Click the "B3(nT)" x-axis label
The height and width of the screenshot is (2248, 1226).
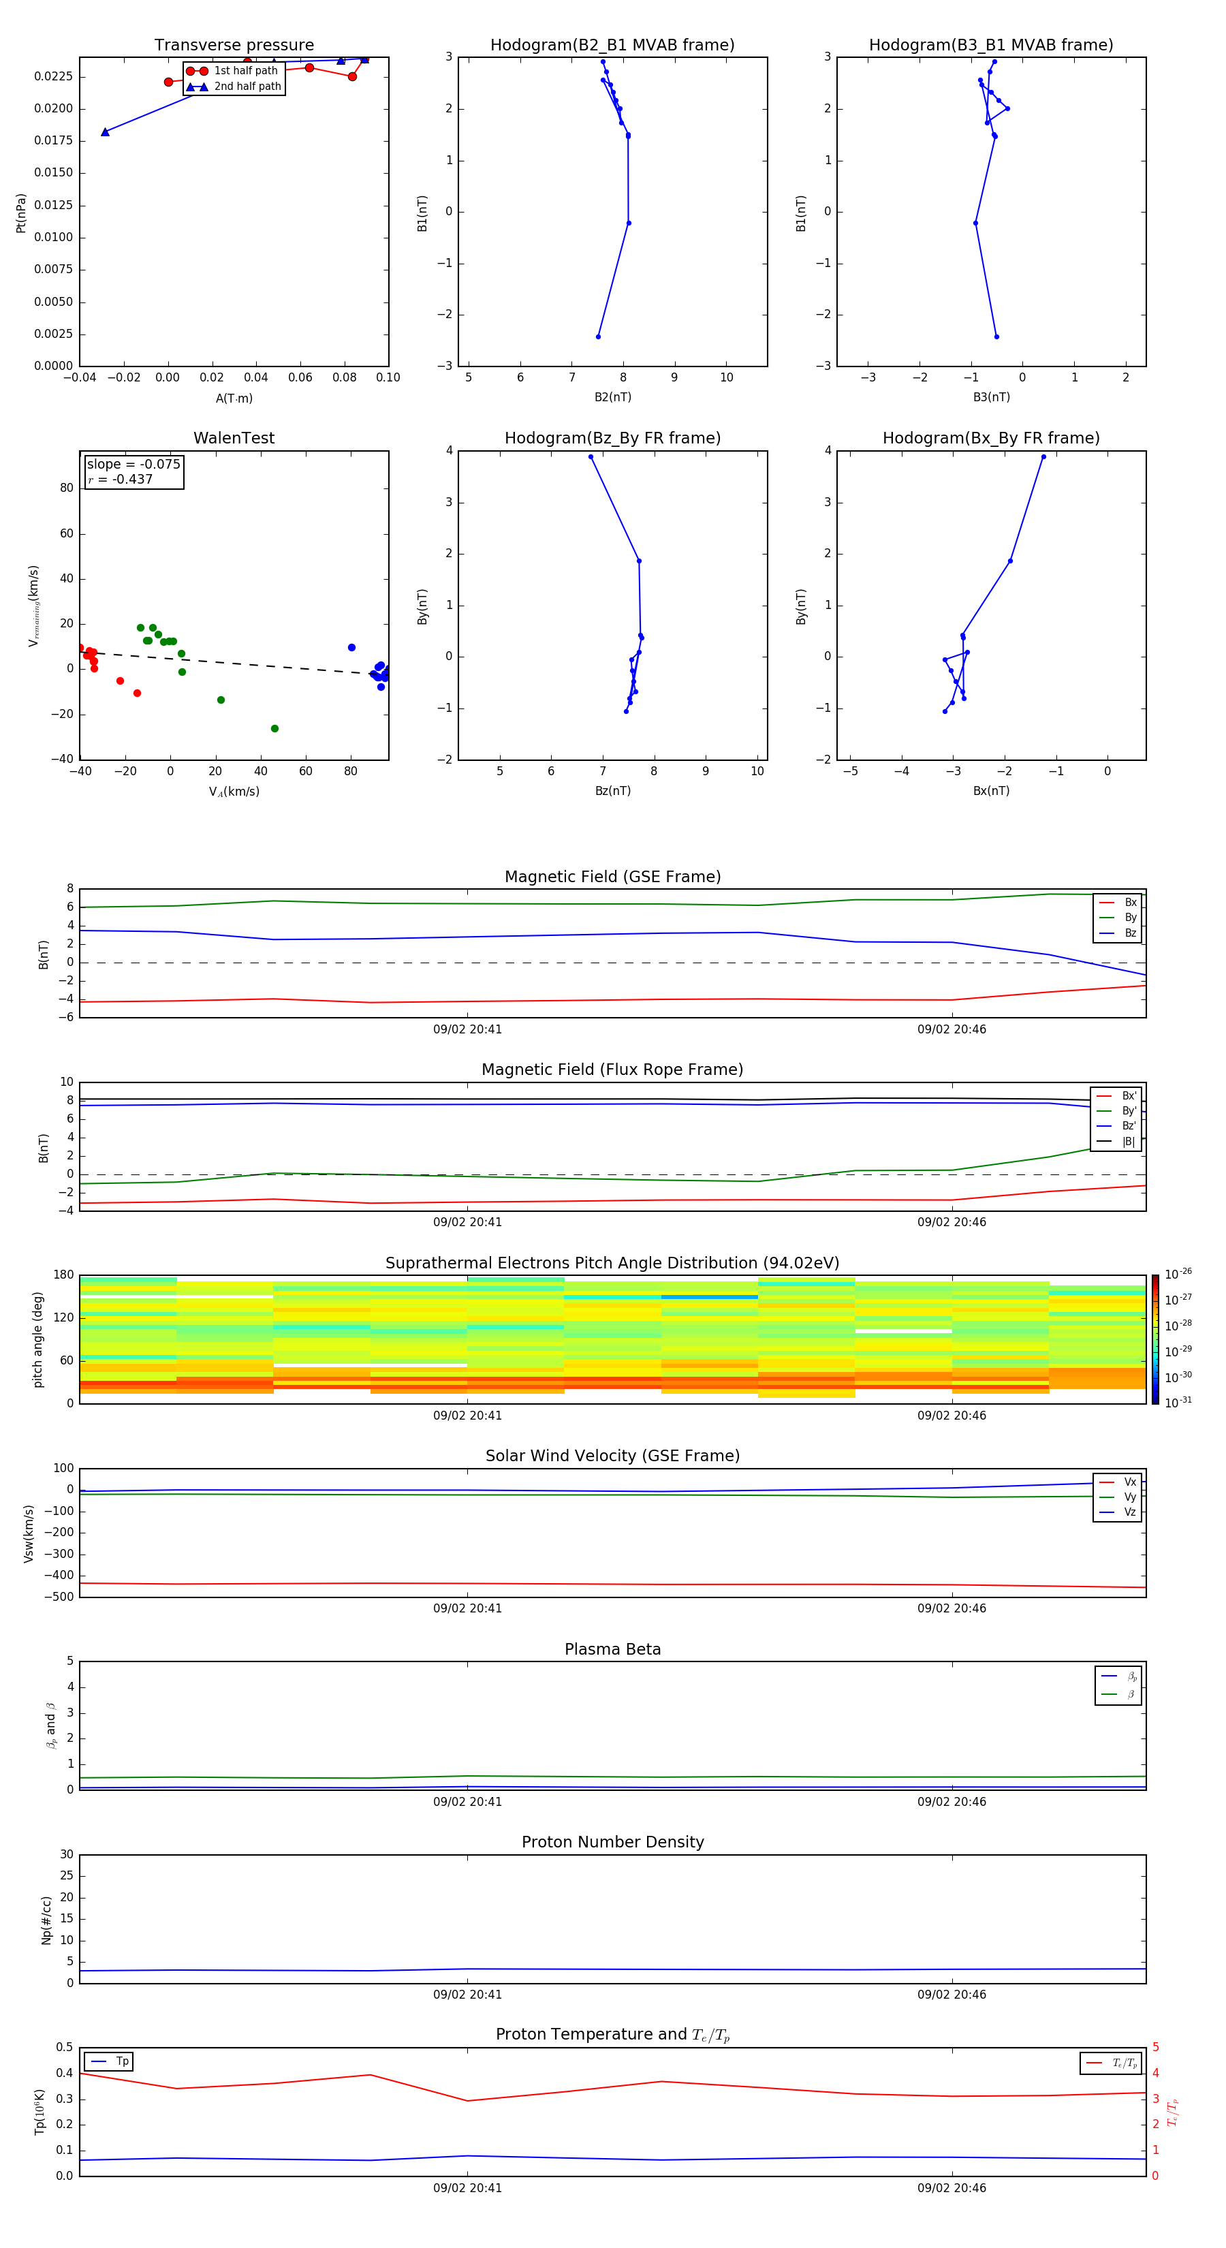pyautogui.click(x=991, y=397)
